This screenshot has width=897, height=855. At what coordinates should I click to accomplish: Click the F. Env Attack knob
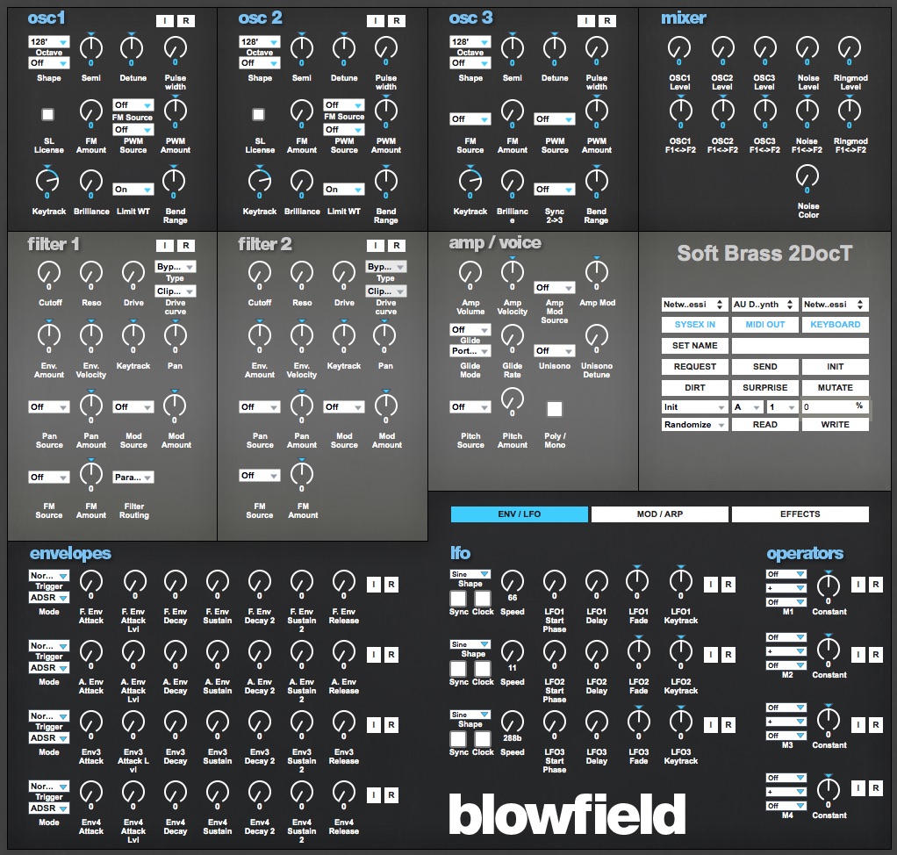click(x=90, y=581)
